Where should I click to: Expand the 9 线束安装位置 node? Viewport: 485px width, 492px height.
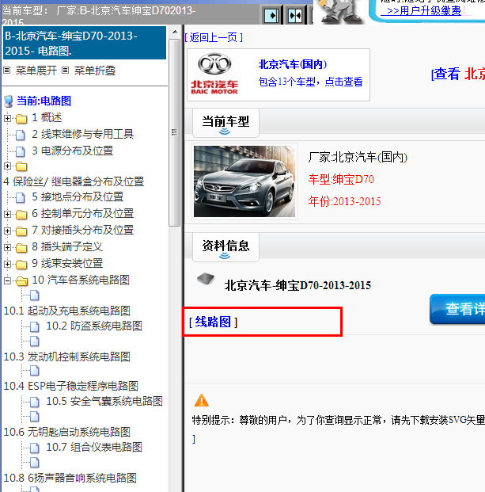[x=8, y=264]
